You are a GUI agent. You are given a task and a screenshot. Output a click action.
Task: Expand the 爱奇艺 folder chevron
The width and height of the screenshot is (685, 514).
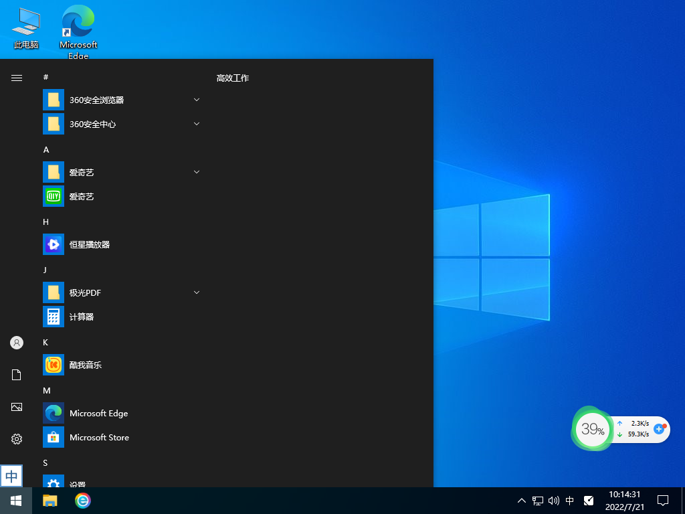click(x=196, y=171)
